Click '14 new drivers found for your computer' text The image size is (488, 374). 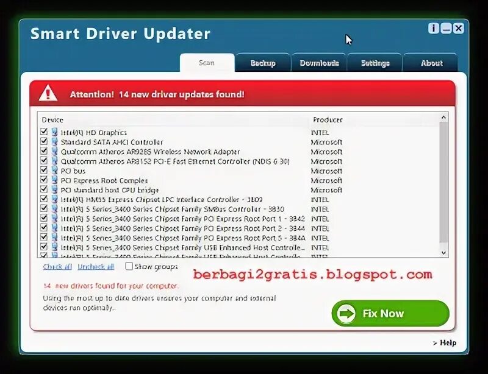coord(111,286)
